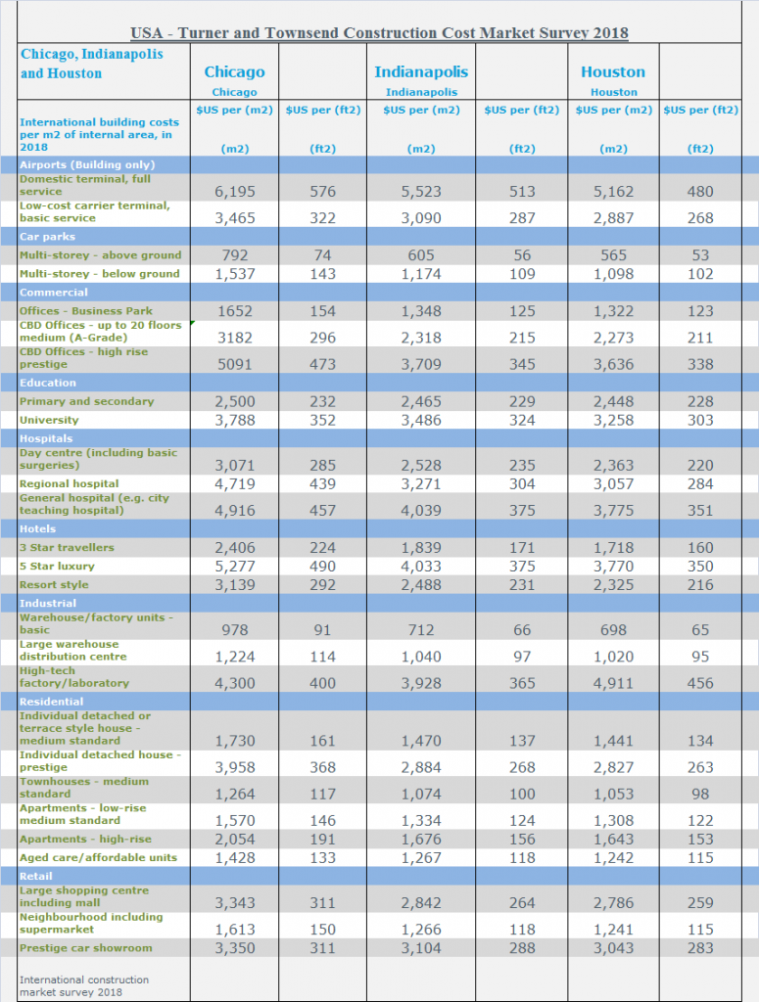Click "Multi-storey - above ground" row label
This screenshot has width=759, height=1002.
tap(101, 255)
